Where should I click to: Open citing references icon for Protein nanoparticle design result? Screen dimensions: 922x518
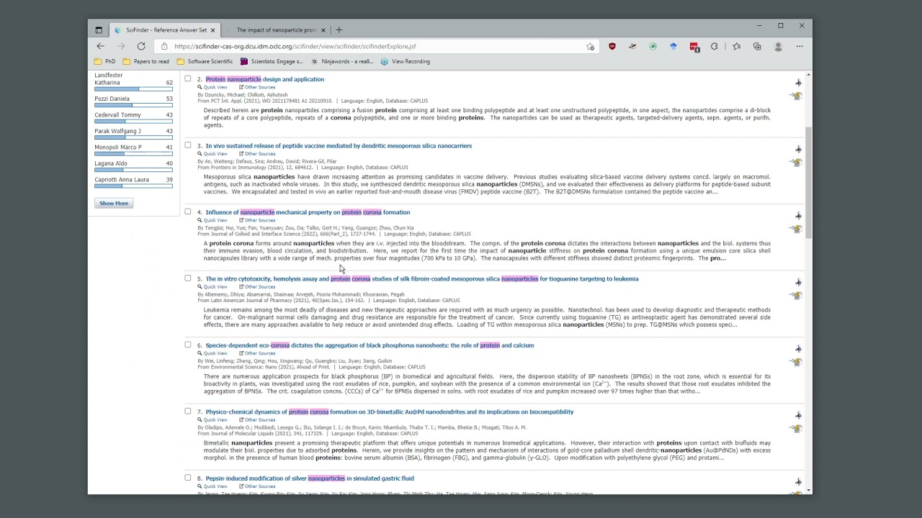tap(797, 96)
